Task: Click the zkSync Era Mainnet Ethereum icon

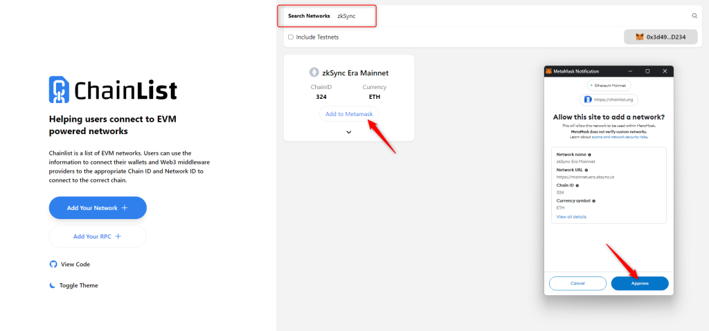Action: (x=314, y=72)
